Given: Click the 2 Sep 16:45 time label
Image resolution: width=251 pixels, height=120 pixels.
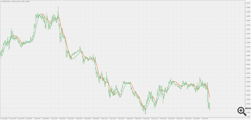Looking at the screenshot, I should click(113, 119).
